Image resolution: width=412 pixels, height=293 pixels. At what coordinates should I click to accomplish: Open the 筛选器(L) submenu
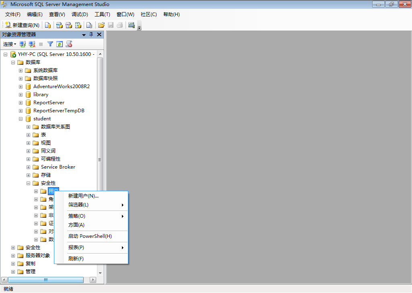91,205
